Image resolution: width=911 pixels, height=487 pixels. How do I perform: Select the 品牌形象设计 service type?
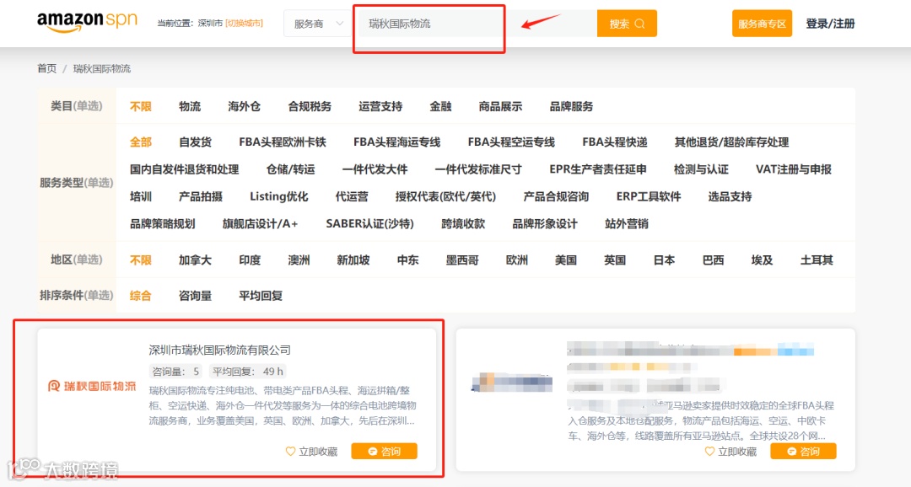pyautogui.click(x=545, y=223)
